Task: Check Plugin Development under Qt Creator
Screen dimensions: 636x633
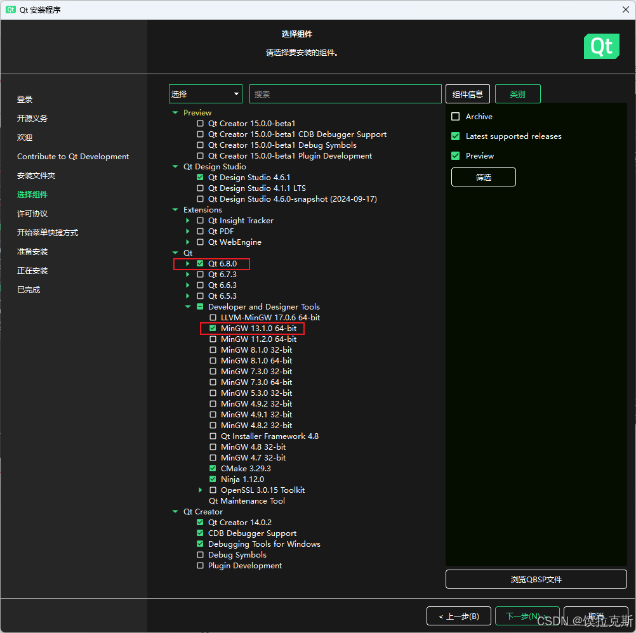Action: [x=200, y=565]
